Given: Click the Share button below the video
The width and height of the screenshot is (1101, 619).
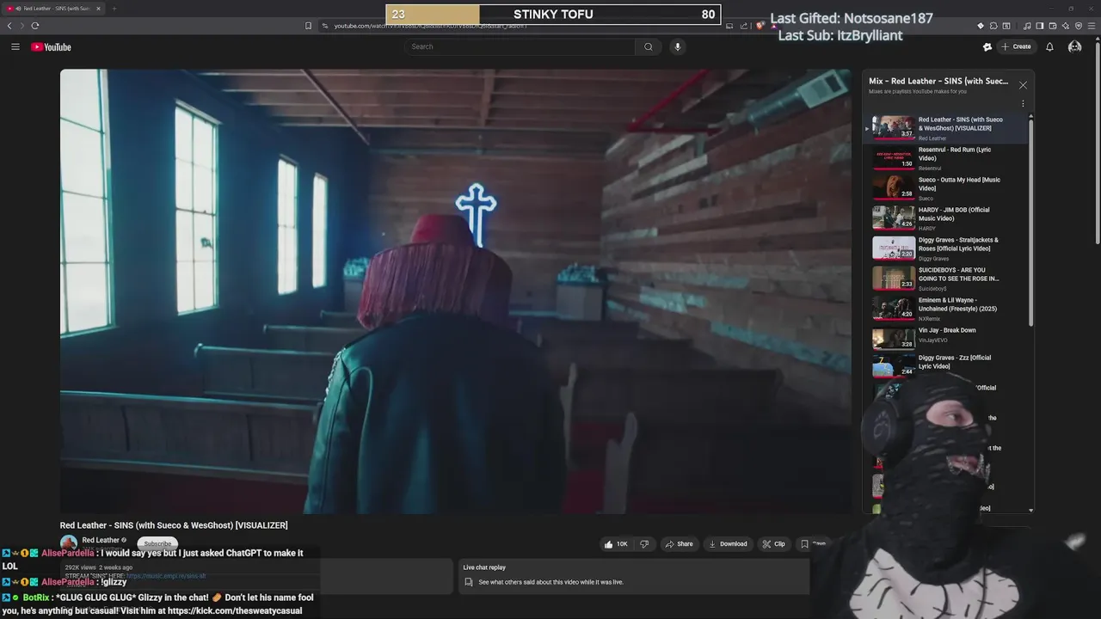Looking at the screenshot, I should click(679, 544).
